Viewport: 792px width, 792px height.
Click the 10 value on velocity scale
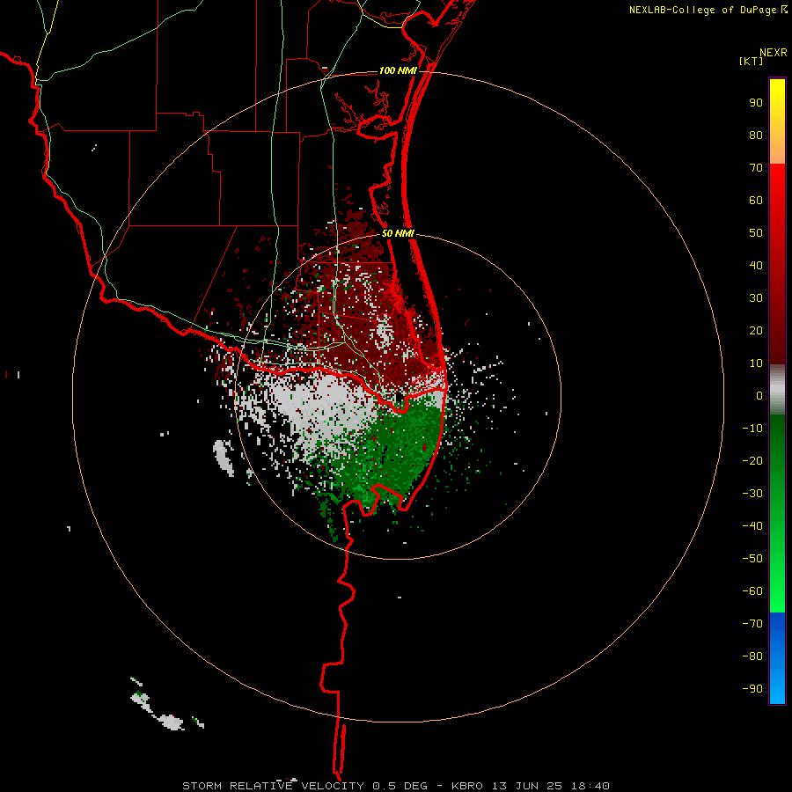pos(756,363)
